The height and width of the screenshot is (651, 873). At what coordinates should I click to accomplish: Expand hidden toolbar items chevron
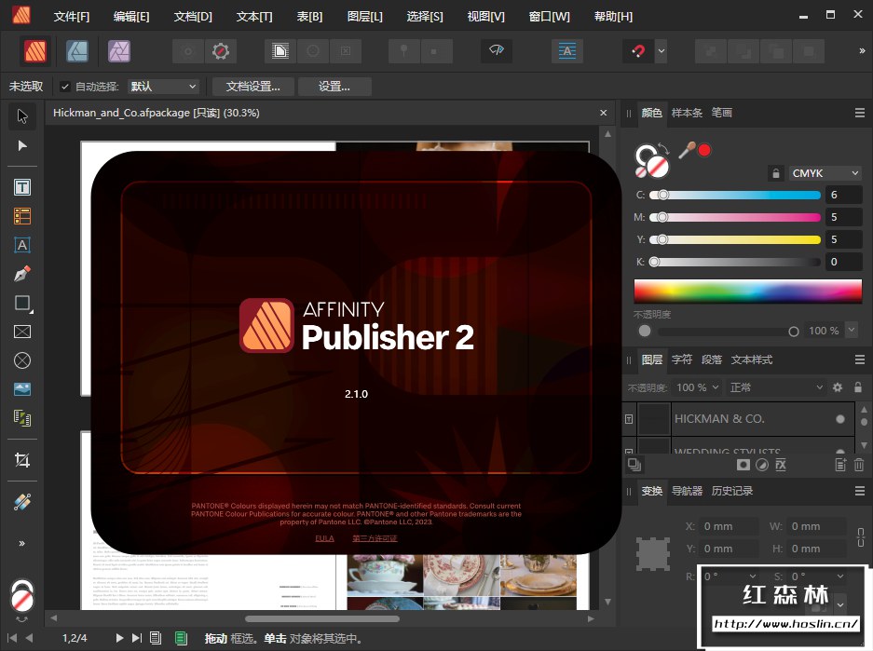pyautogui.click(x=861, y=51)
